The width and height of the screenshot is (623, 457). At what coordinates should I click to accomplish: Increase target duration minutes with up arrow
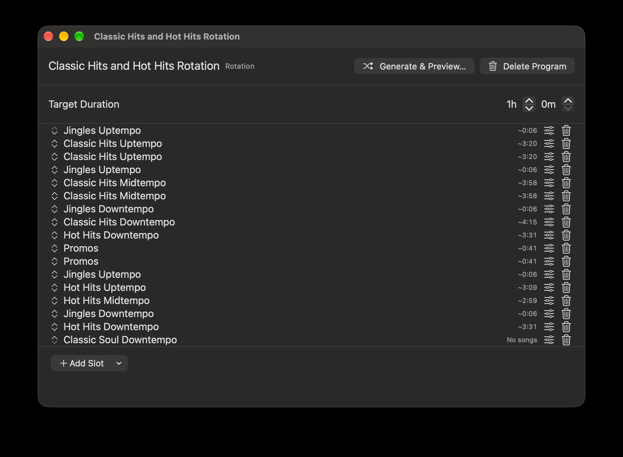point(568,101)
